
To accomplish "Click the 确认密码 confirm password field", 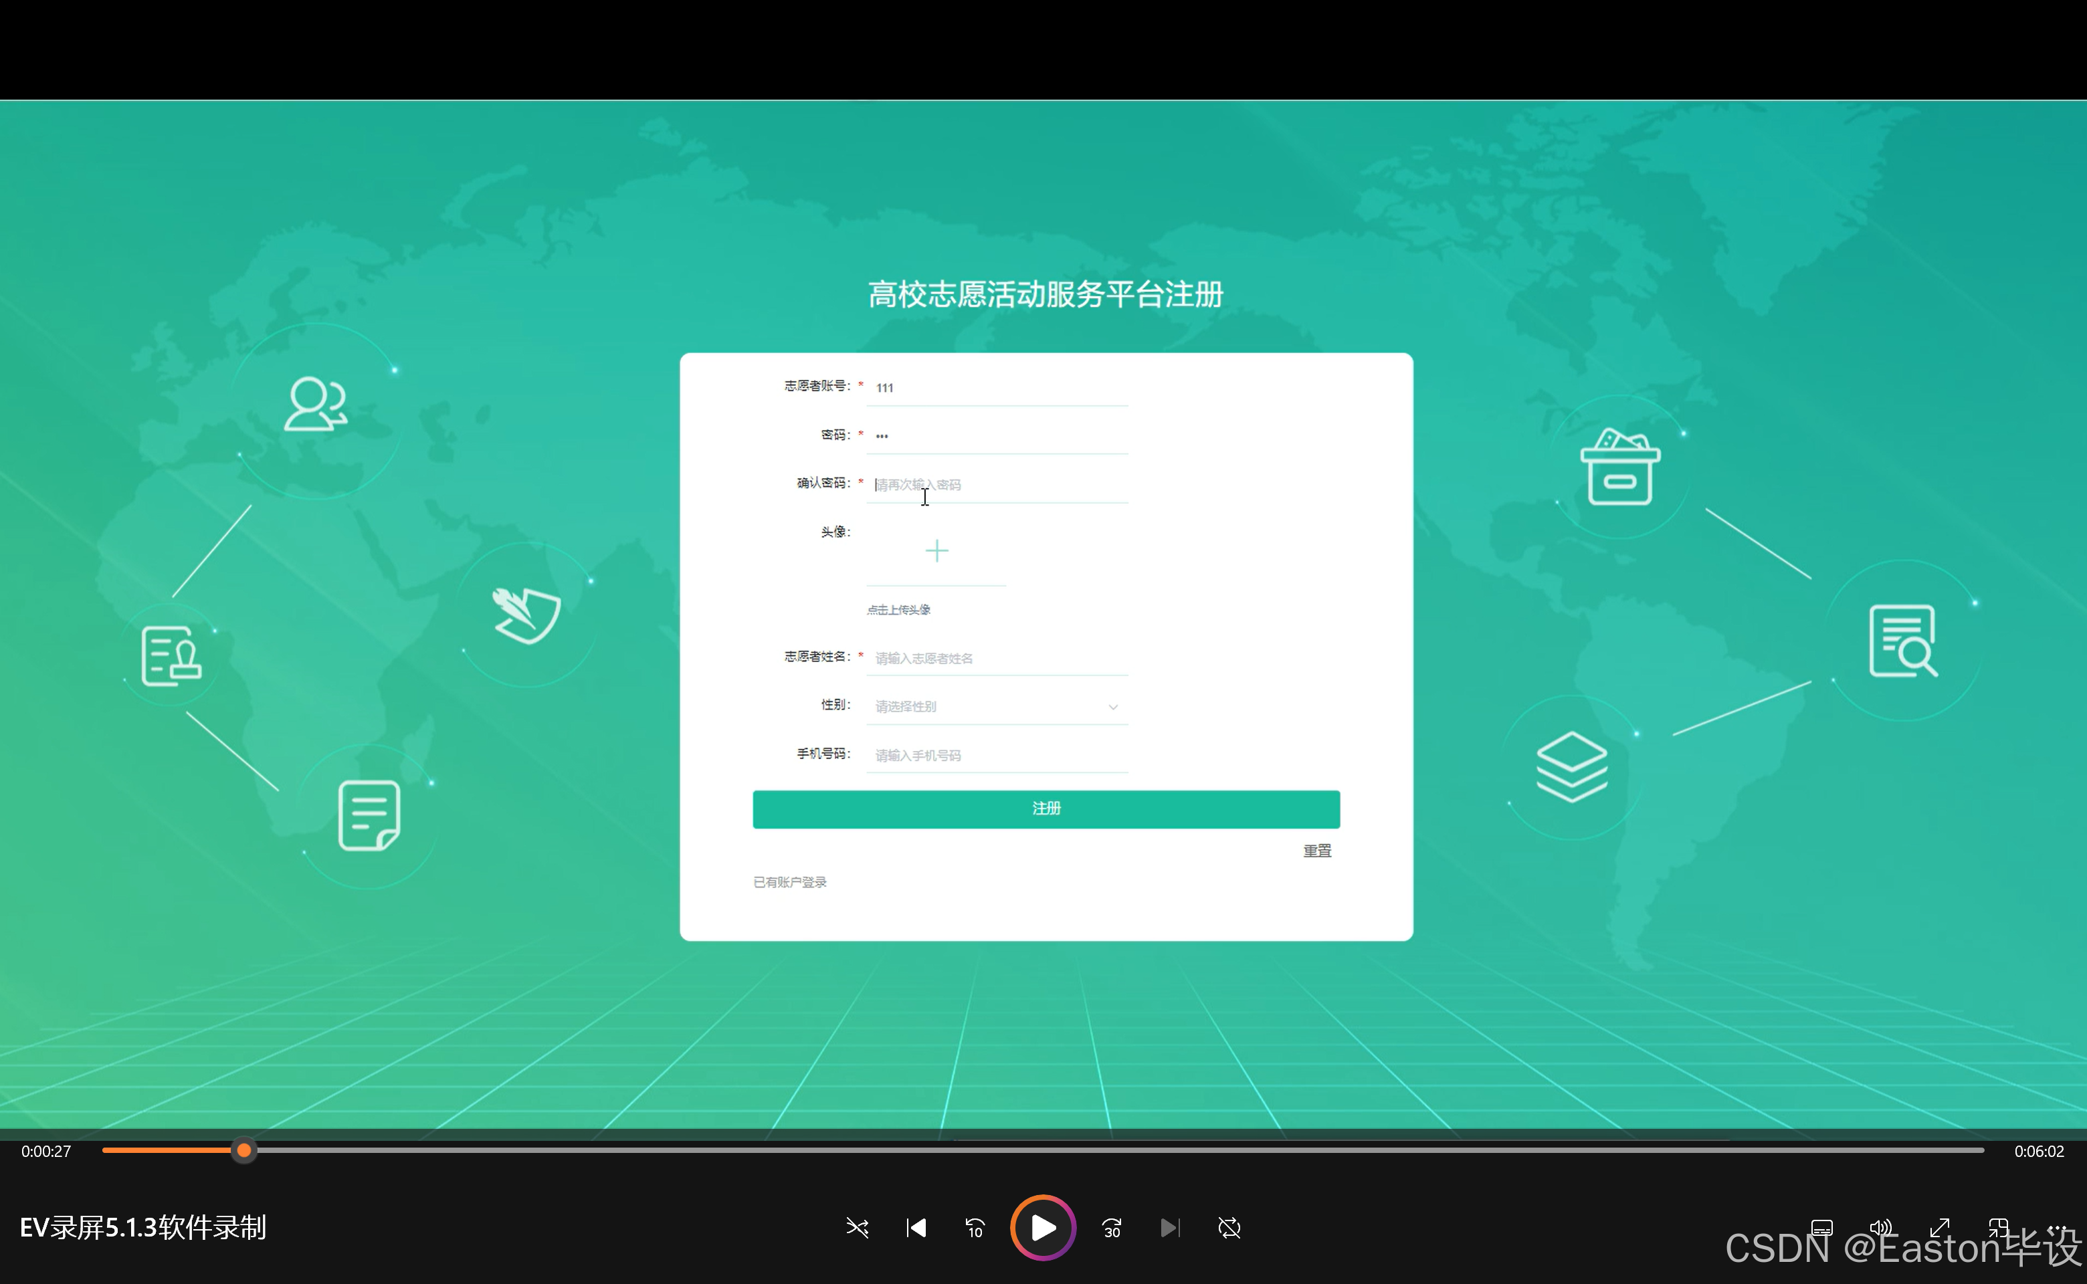I will (995, 484).
